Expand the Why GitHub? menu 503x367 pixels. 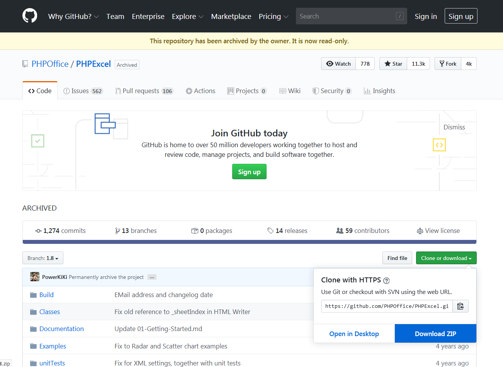click(x=73, y=16)
